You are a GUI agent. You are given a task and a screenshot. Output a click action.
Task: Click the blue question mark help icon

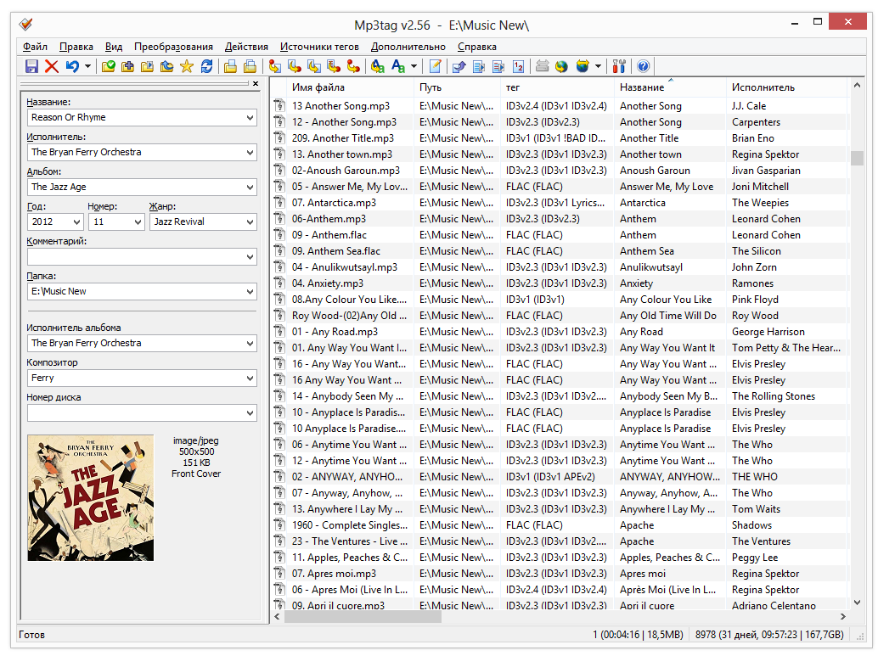pyautogui.click(x=643, y=66)
